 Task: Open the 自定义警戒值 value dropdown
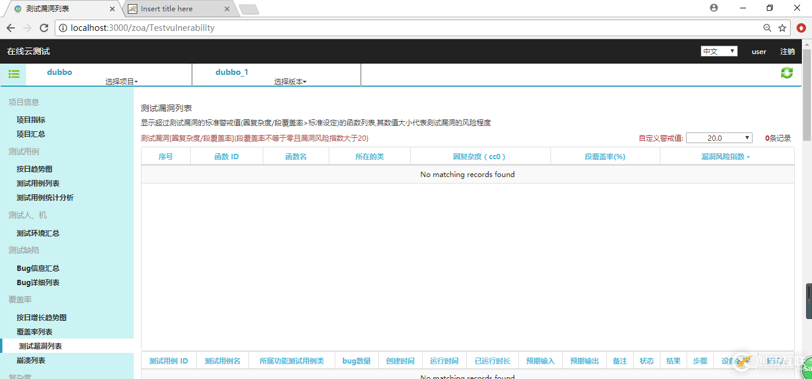719,137
